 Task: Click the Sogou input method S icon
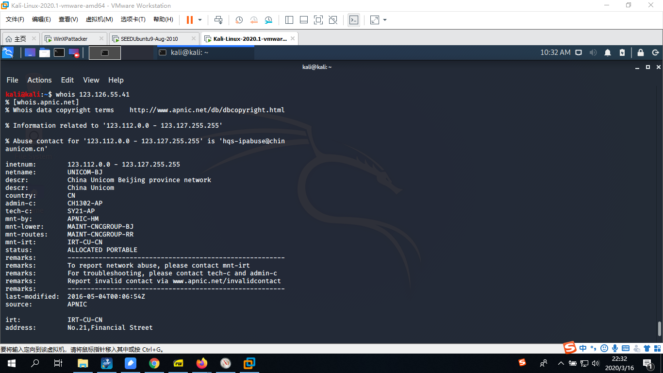(570, 348)
